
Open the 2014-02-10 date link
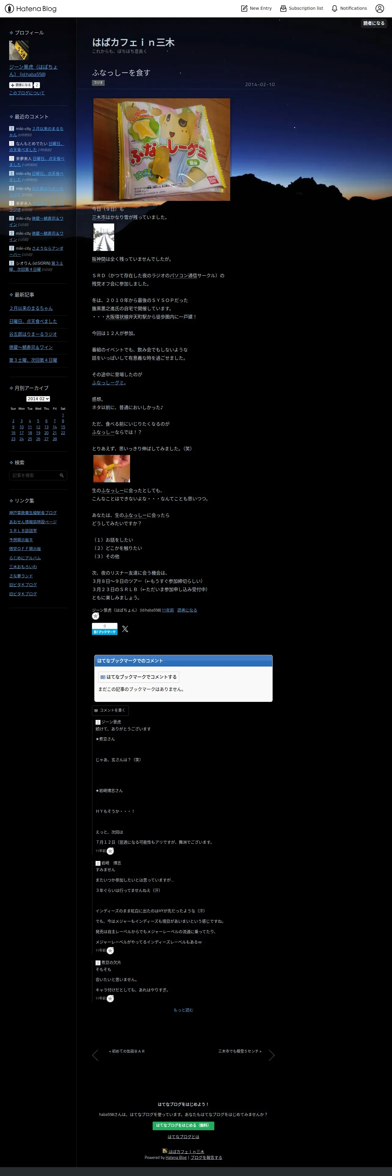tap(260, 85)
